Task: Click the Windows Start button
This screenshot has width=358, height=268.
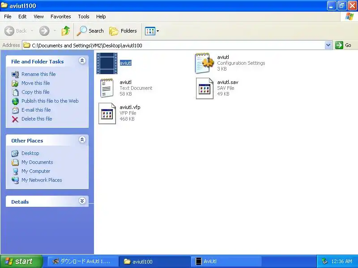Action: click(21, 261)
